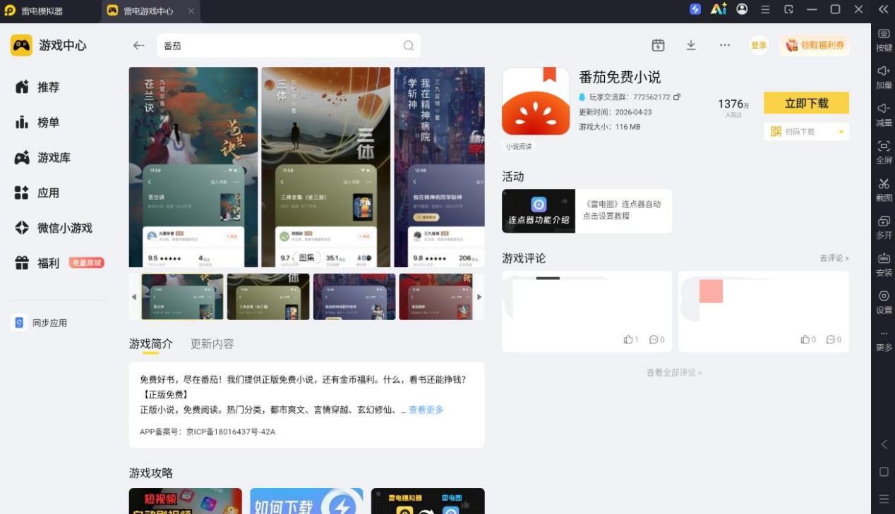
Task: Click right arrow of screenshot thumbnails
Action: [479, 297]
